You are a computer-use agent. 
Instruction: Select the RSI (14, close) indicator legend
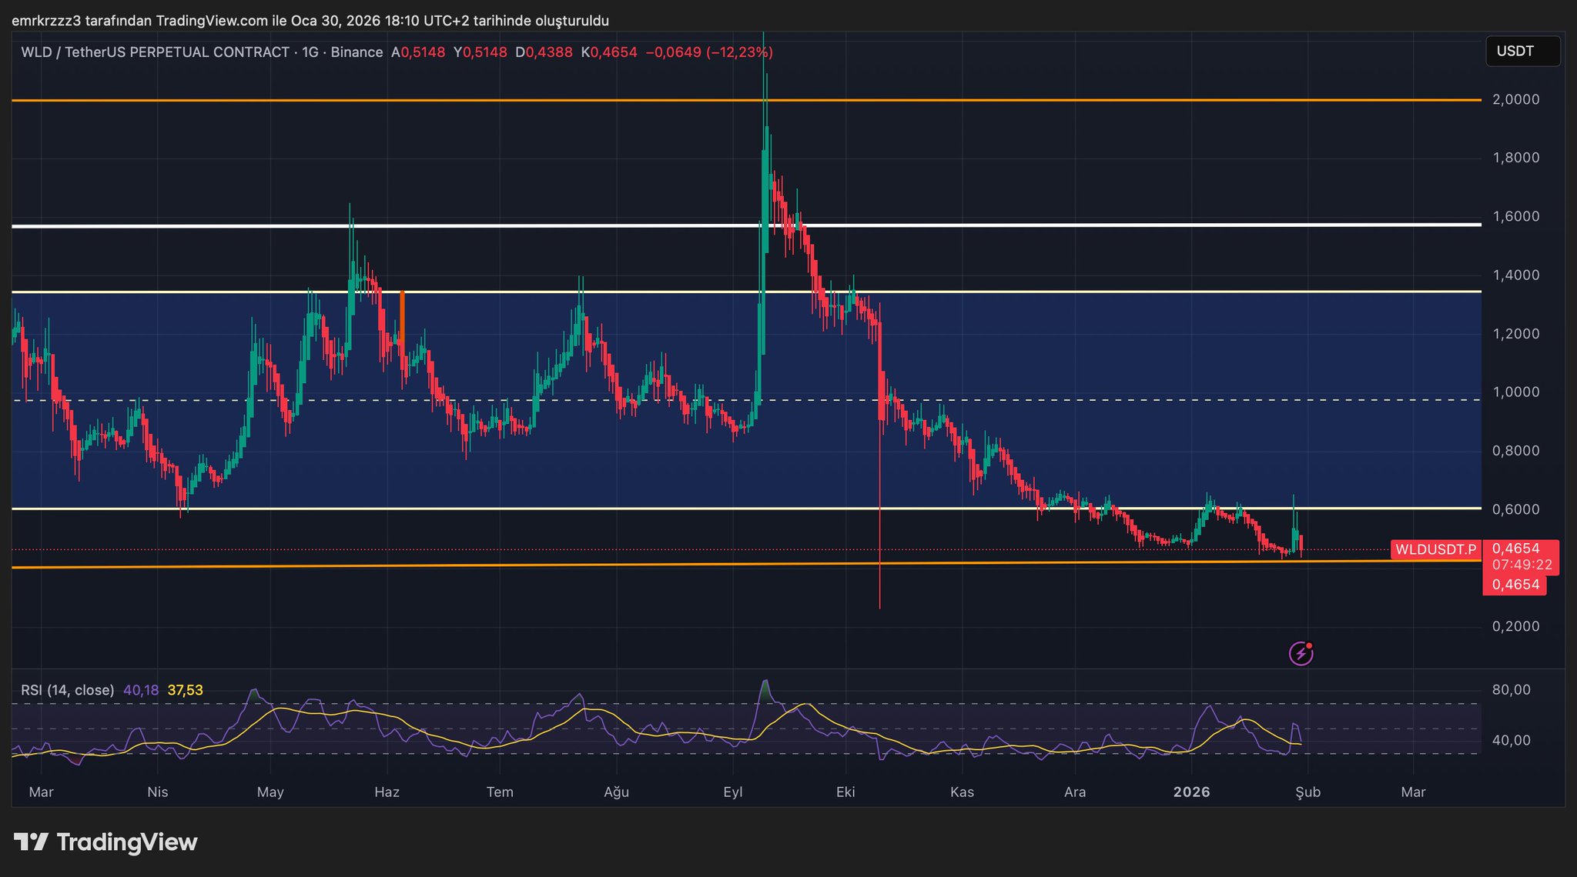67,690
